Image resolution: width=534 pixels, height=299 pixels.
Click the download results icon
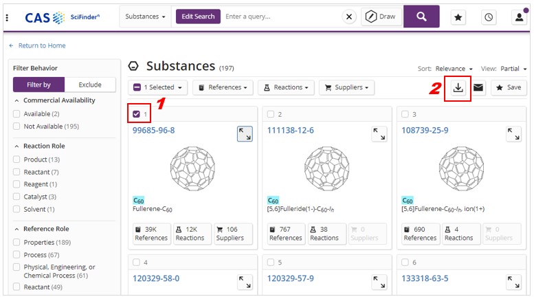(x=458, y=88)
